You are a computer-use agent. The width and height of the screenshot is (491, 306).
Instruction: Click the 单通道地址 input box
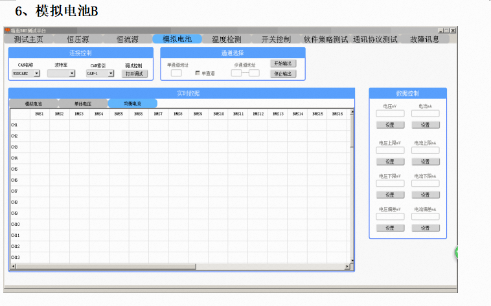click(x=176, y=73)
